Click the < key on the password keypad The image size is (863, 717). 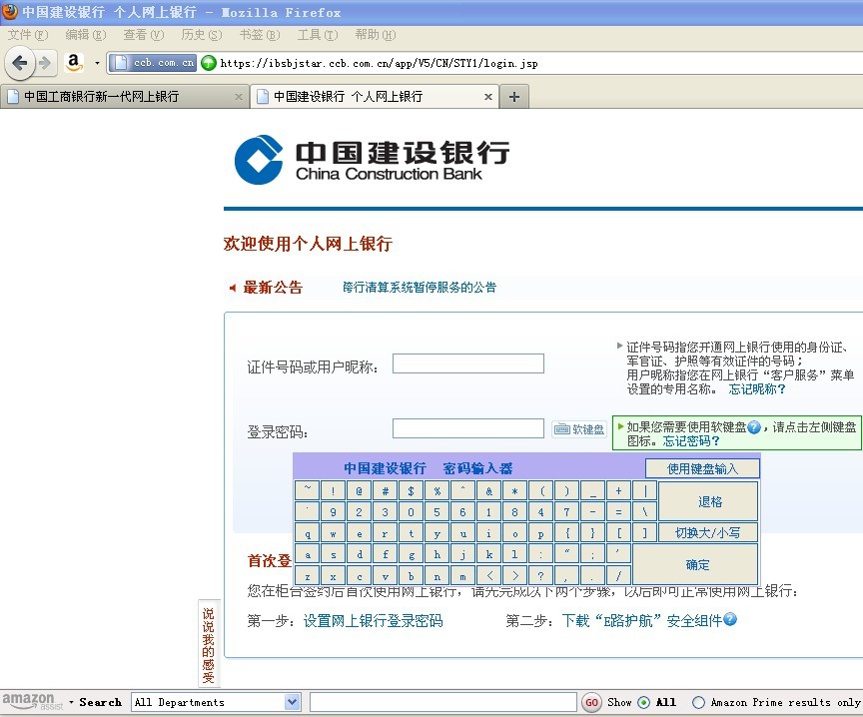pyautogui.click(x=488, y=575)
